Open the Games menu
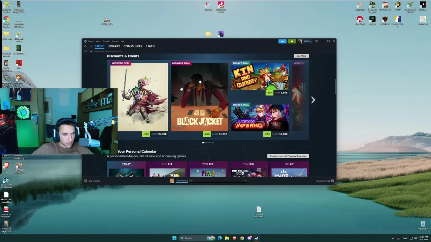431x242 pixels. coord(115,41)
